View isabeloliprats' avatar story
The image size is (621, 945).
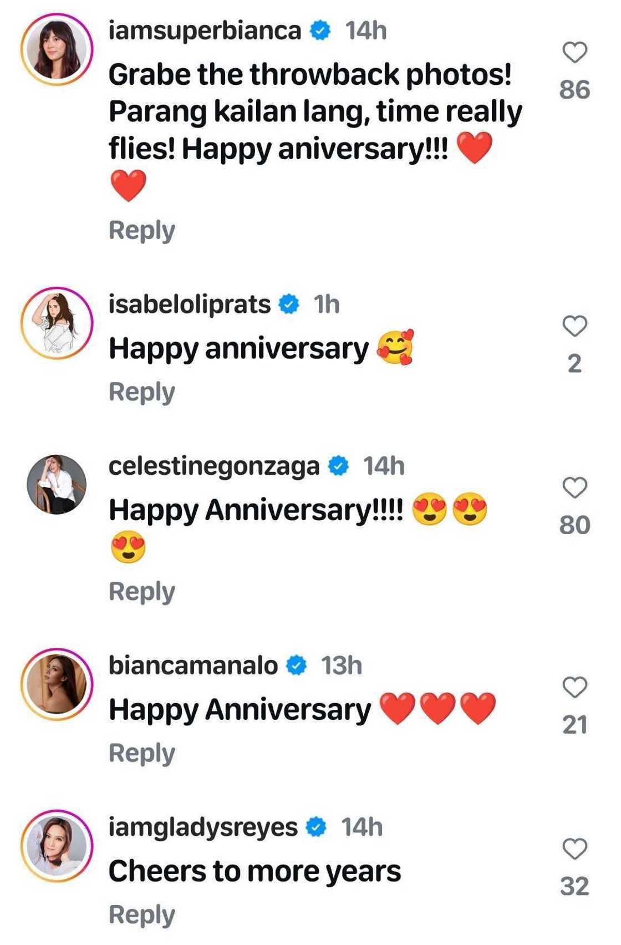[57, 323]
